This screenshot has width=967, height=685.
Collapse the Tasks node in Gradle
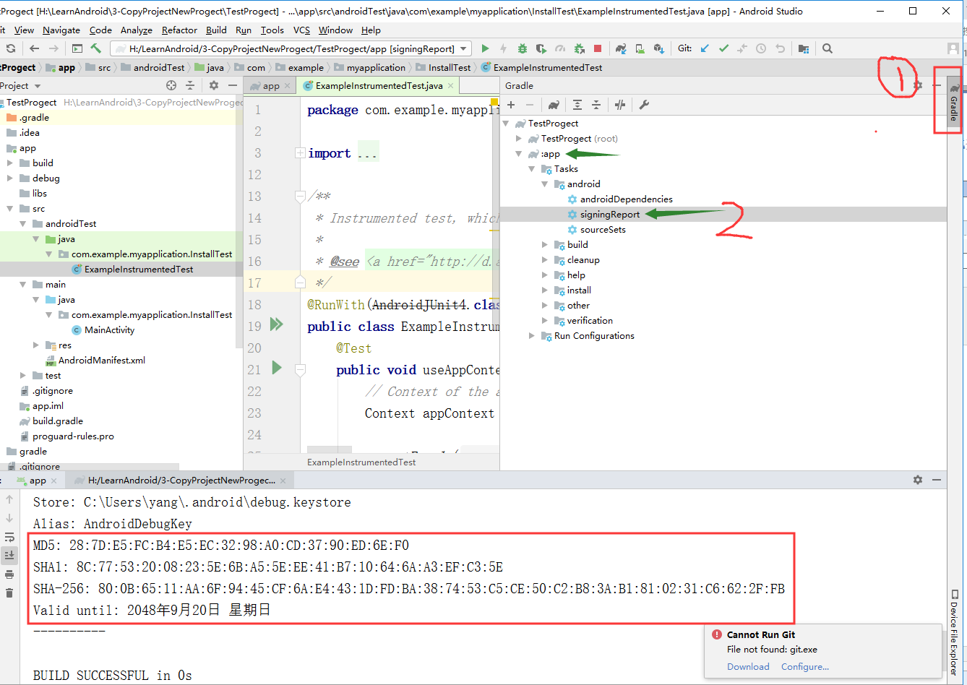pyautogui.click(x=532, y=169)
